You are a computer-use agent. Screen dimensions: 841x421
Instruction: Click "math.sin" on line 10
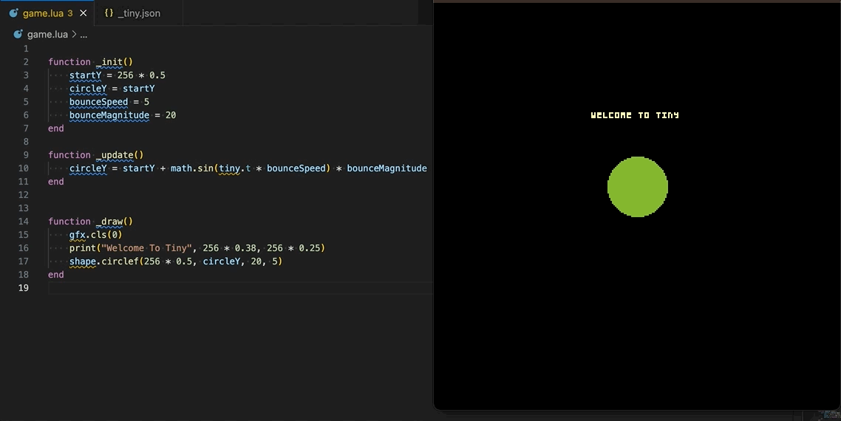click(192, 168)
